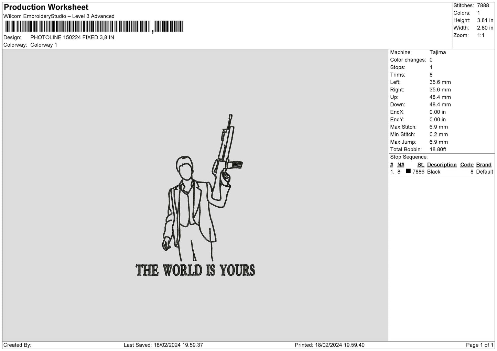The width and height of the screenshot is (497, 351).
Task: Select the EndY value 0.00 in
Action: point(437,120)
